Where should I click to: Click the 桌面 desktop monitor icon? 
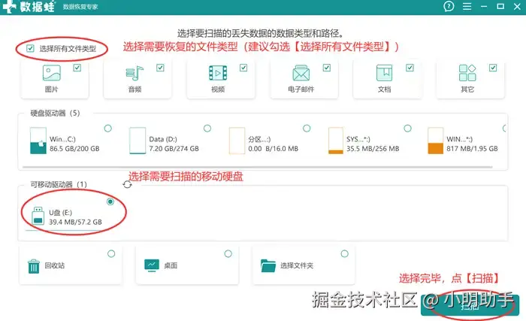(x=152, y=265)
